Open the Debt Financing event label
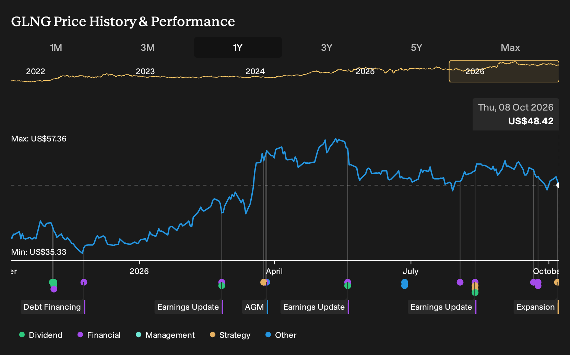This screenshot has width=570, height=355. [x=52, y=307]
